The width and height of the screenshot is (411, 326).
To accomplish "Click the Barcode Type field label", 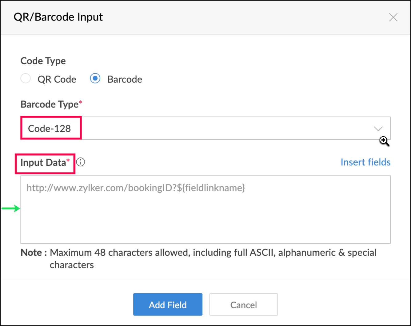I will point(50,104).
